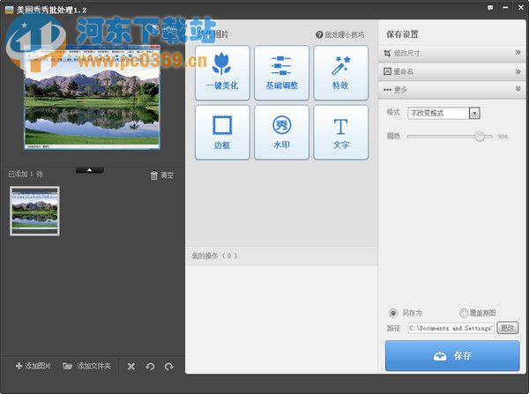Viewport: 529px width, 394px height.
Task: Open the 文字 text tool
Action: coord(340,132)
